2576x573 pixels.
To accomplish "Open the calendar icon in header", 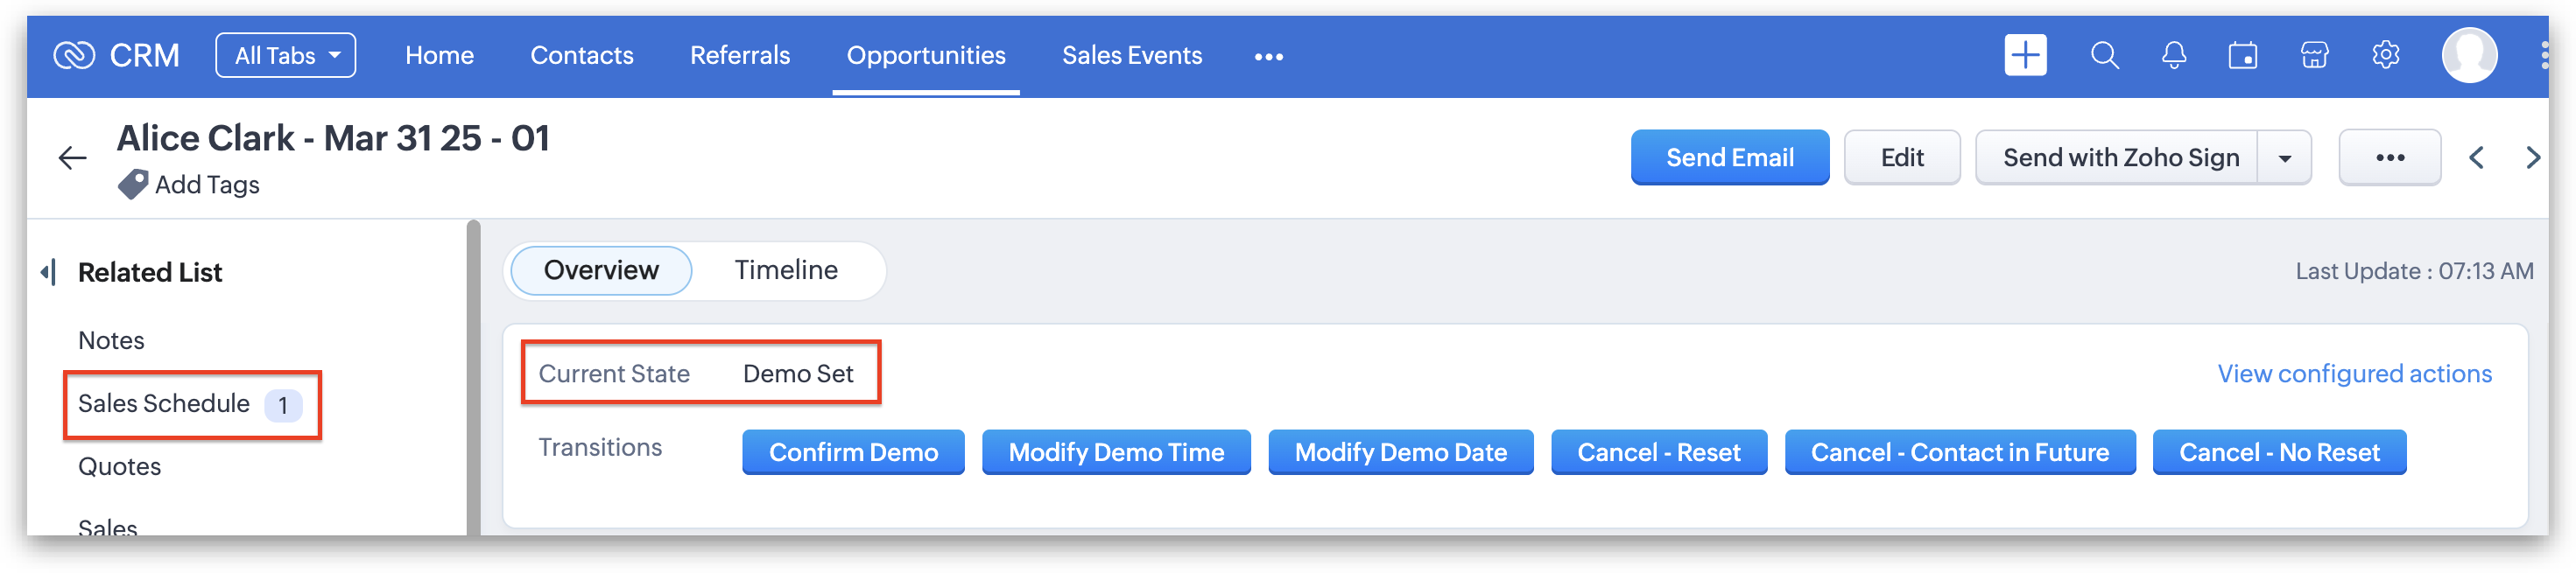I will pyautogui.click(x=2242, y=56).
